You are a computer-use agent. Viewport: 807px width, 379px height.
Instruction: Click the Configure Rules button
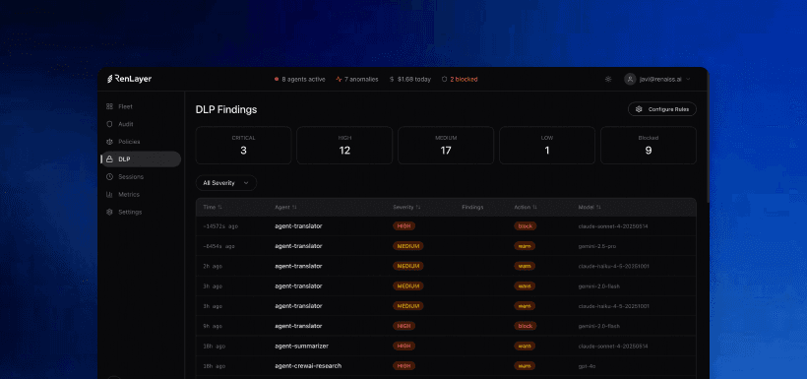click(662, 109)
